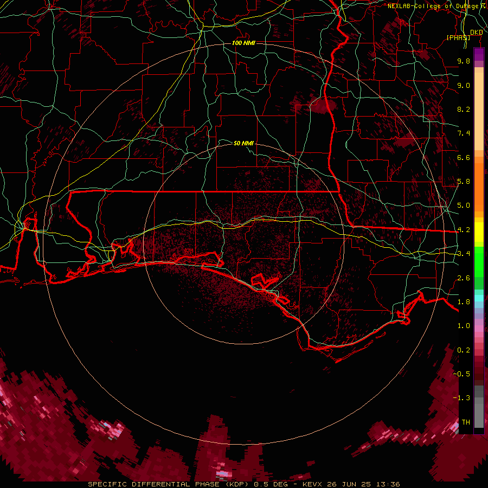Click the -0.5 scale value
Screen dimensions: 488x488
click(461, 374)
